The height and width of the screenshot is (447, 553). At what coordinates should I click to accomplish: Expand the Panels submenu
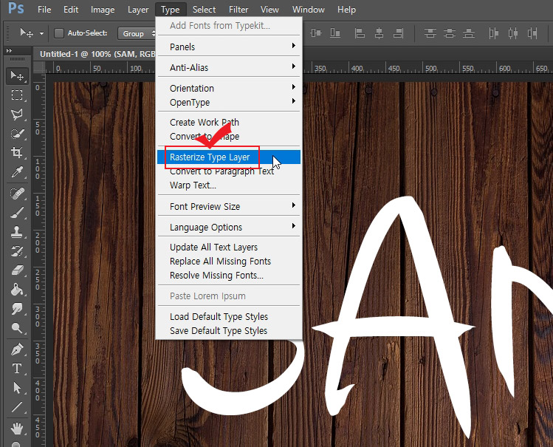pyautogui.click(x=229, y=47)
